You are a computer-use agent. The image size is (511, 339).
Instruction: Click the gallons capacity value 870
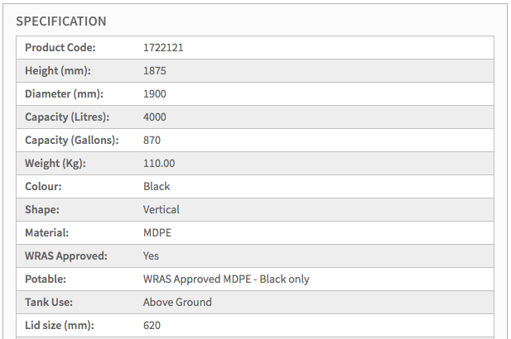pos(152,141)
